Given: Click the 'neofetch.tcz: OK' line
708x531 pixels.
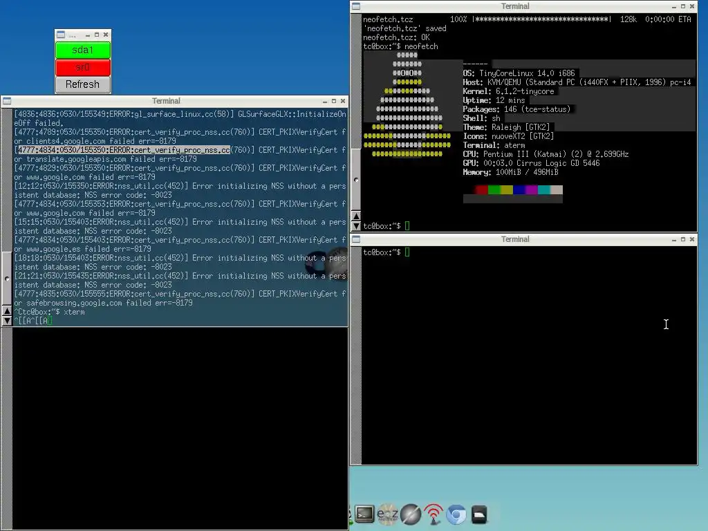Looking at the screenshot, I should [x=396, y=37].
